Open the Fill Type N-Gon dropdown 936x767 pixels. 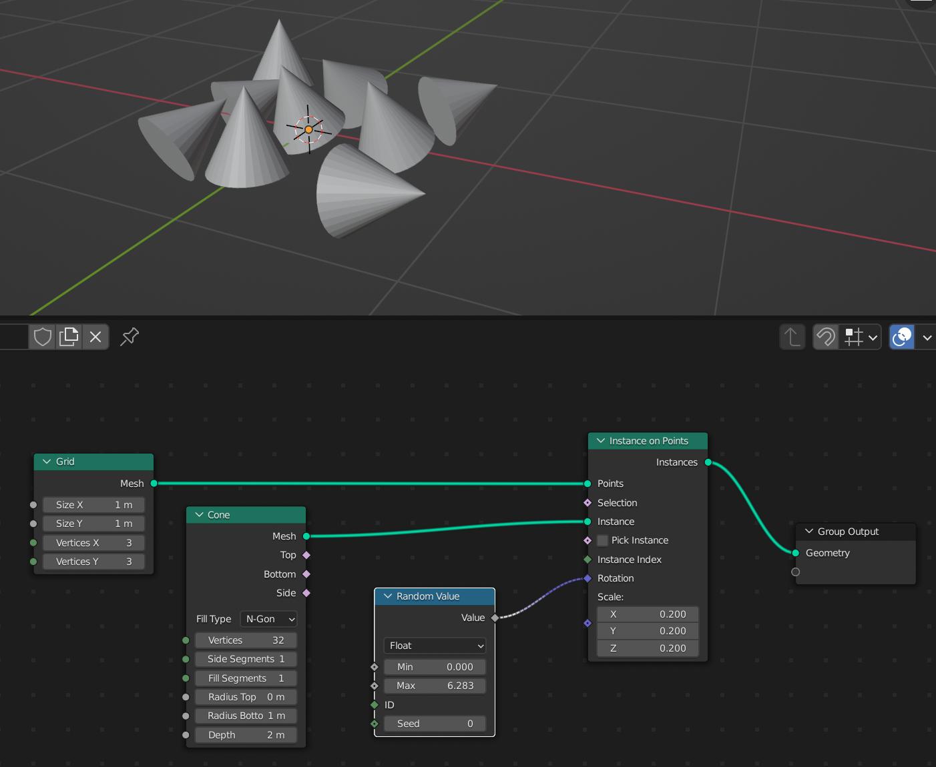pos(268,619)
